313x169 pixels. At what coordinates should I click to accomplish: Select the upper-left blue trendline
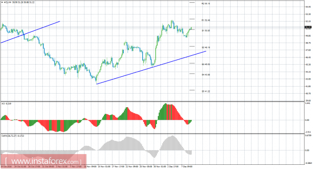30,32
